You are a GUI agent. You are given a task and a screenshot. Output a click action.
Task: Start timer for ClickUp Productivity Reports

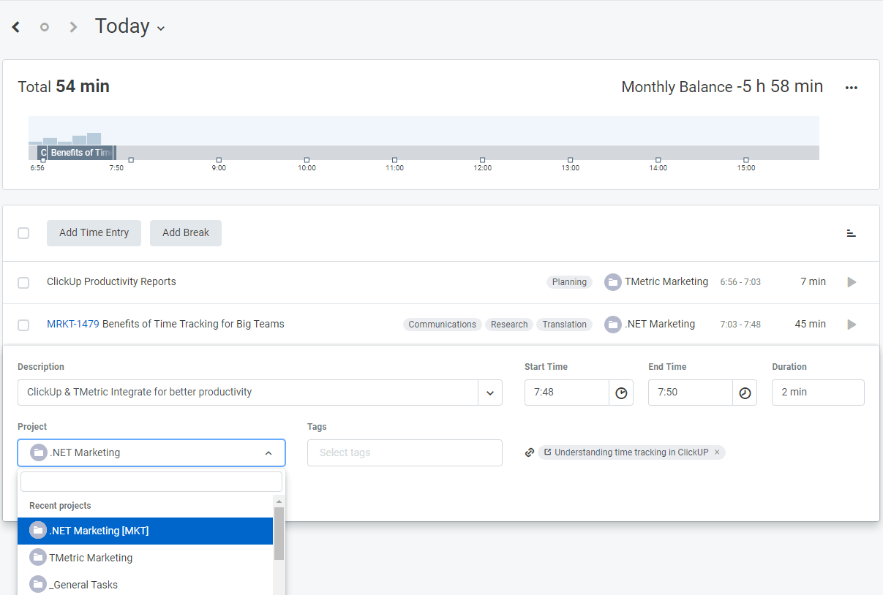(852, 282)
